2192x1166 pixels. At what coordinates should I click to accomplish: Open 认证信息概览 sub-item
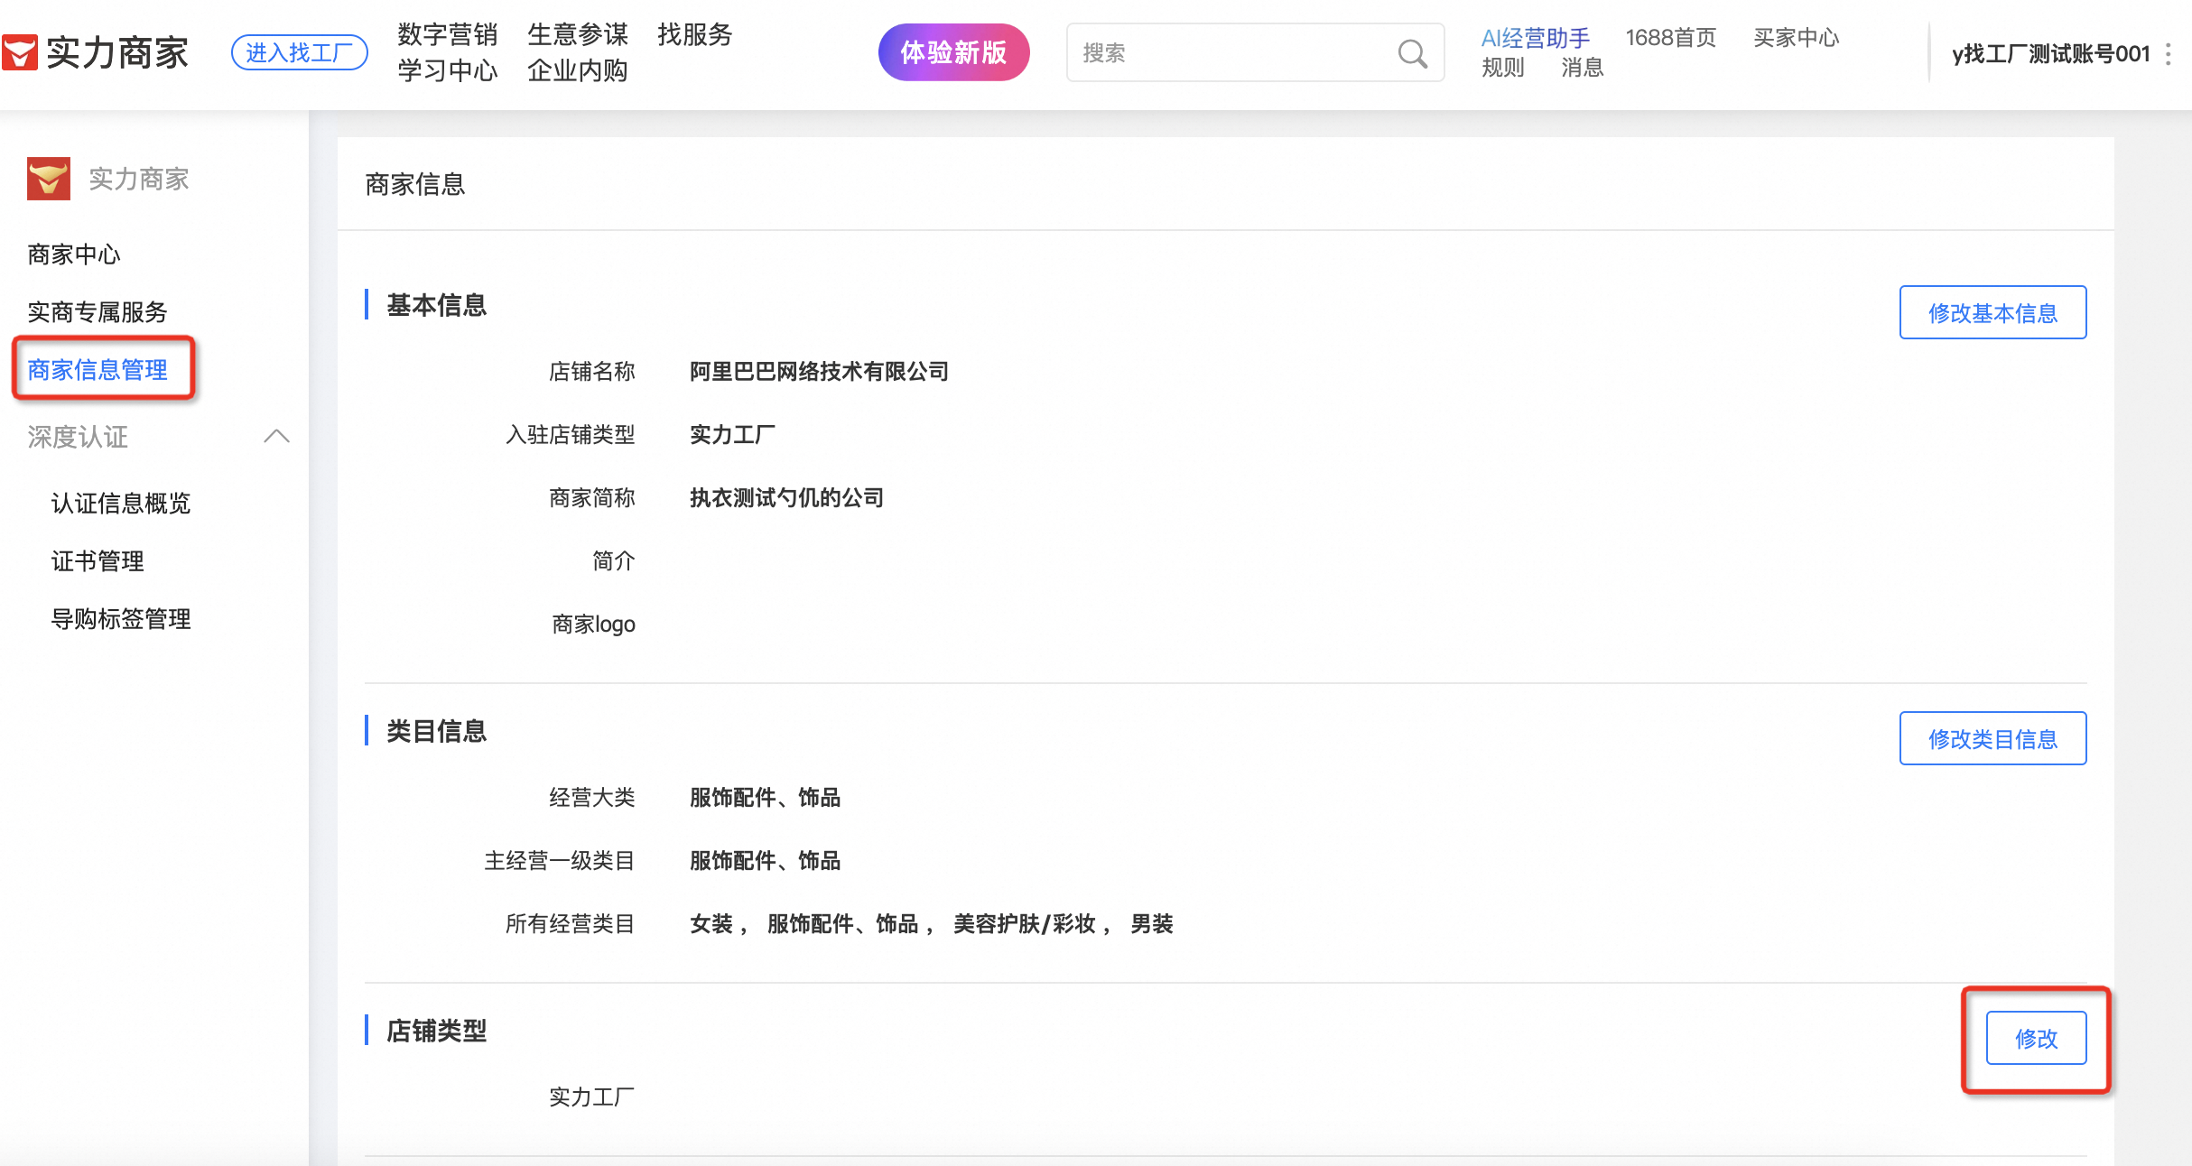[x=121, y=504]
